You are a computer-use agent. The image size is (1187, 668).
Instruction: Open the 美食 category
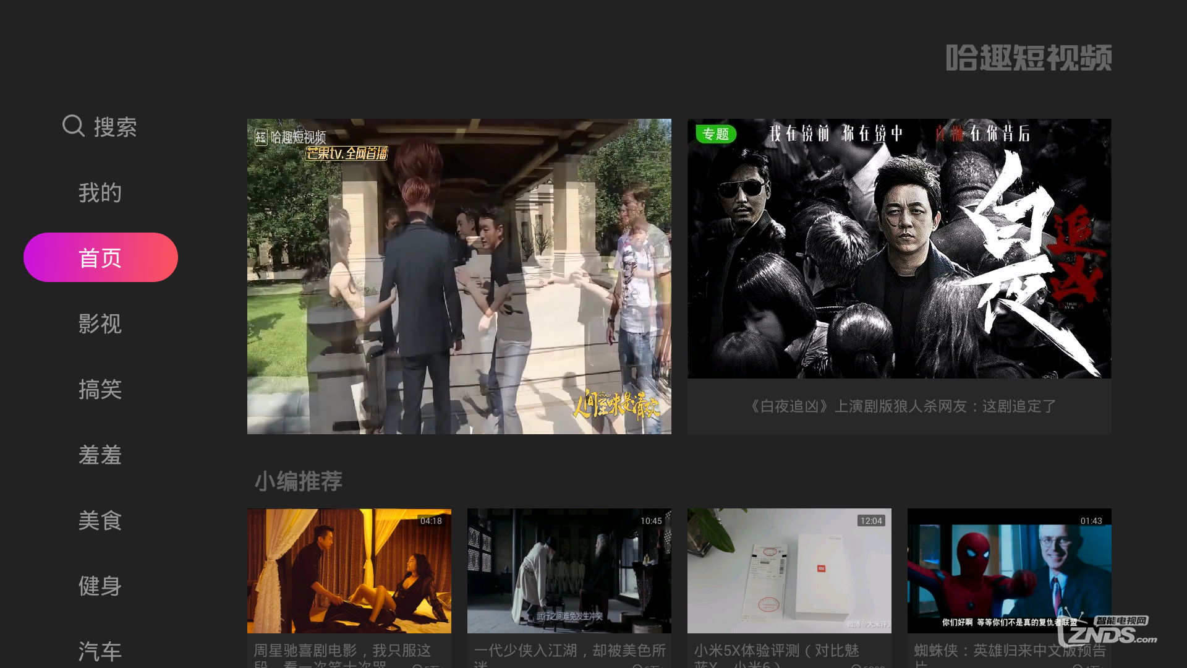pos(100,520)
